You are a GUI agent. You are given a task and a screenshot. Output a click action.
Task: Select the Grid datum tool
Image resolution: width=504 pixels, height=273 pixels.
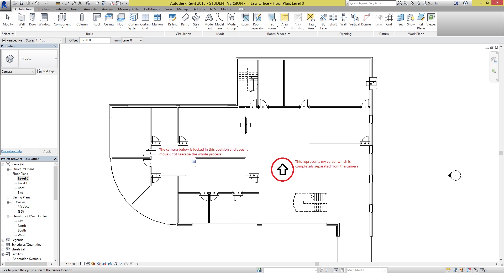389,20
